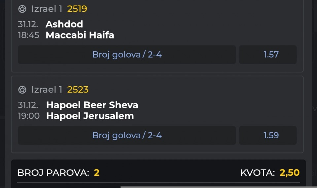Select Broj golova 2-4 bet for Hapoel Beer Sheva
This screenshot has width=317, height=188.
(127, 135)
